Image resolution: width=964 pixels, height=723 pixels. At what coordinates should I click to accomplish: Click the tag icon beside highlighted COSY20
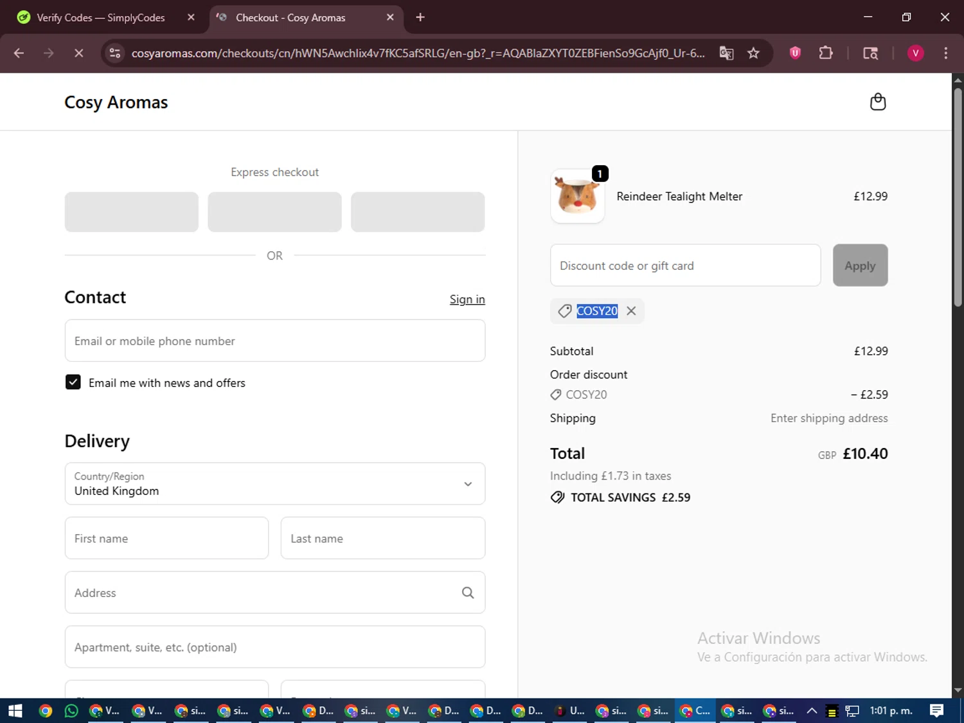565,311
